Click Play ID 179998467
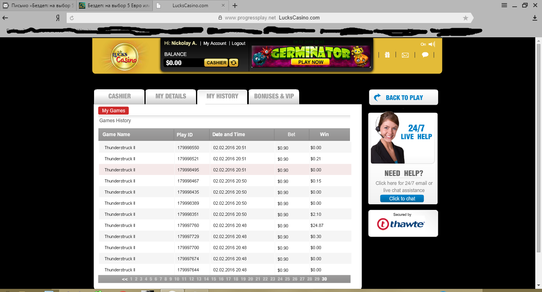Screen dimensions: 542x292 188,181
